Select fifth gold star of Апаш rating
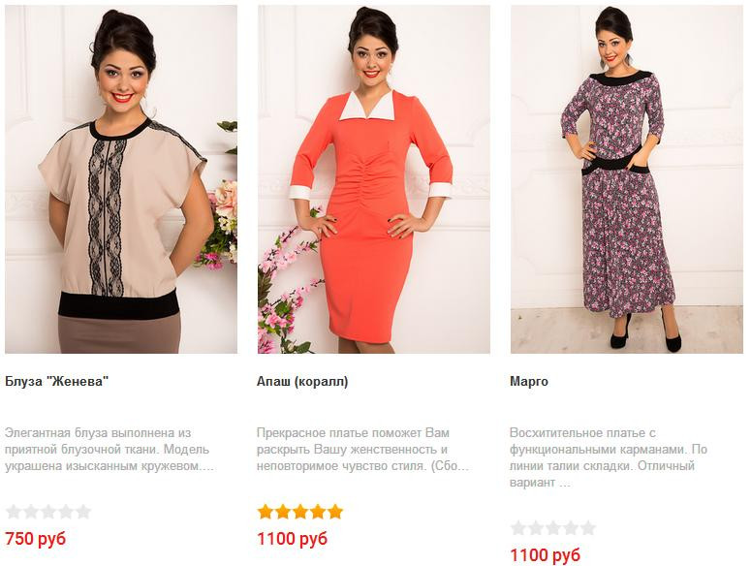This screenshot has height=566, width=751. point(335,512)
